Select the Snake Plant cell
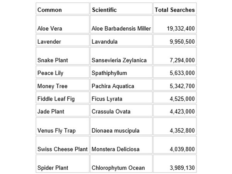The width and height of the screenshot is (232, 174). point(53,60)
